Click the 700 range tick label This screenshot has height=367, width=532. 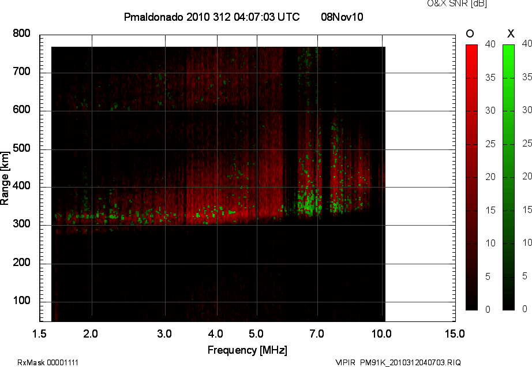[x=21, y=72]
